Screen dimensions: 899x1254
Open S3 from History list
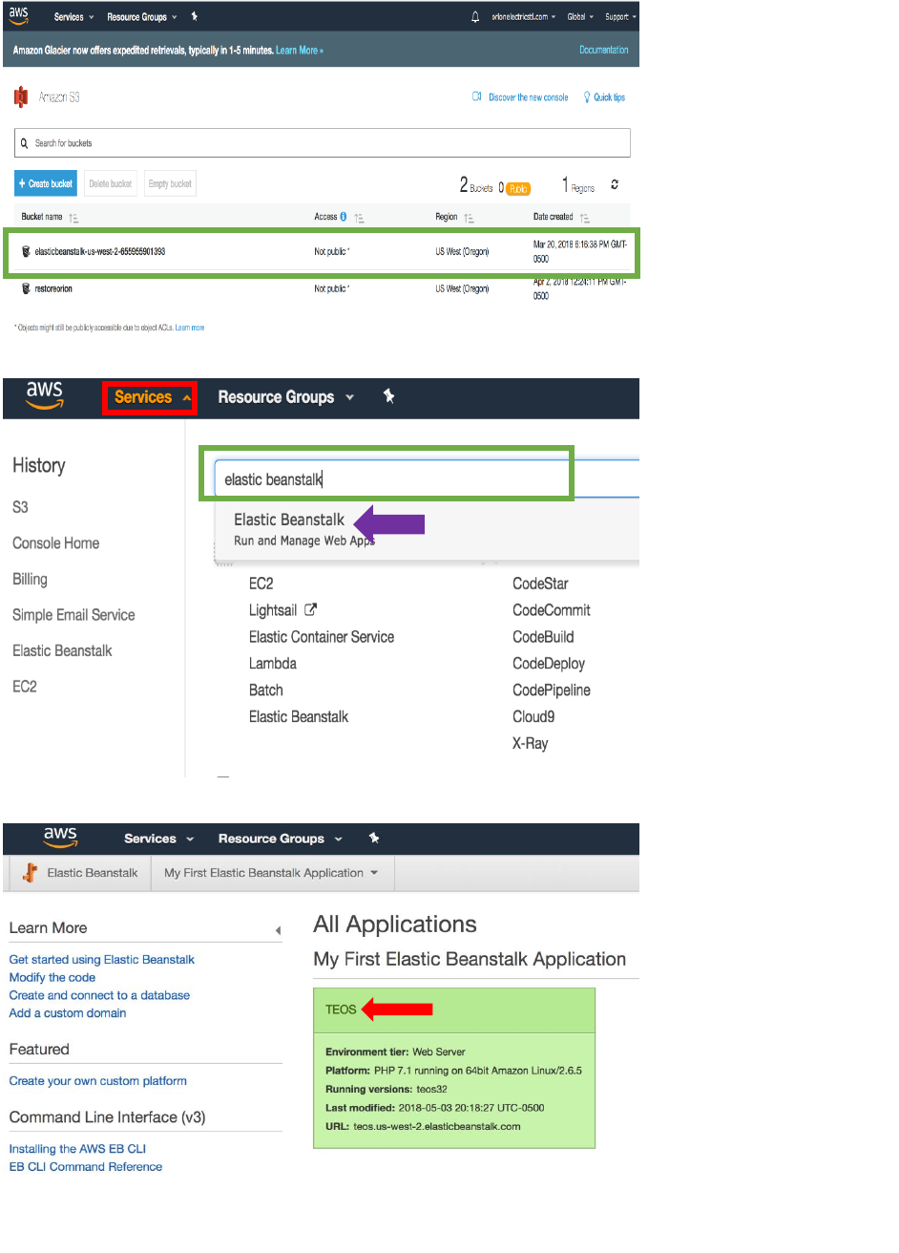coord(20,507)
